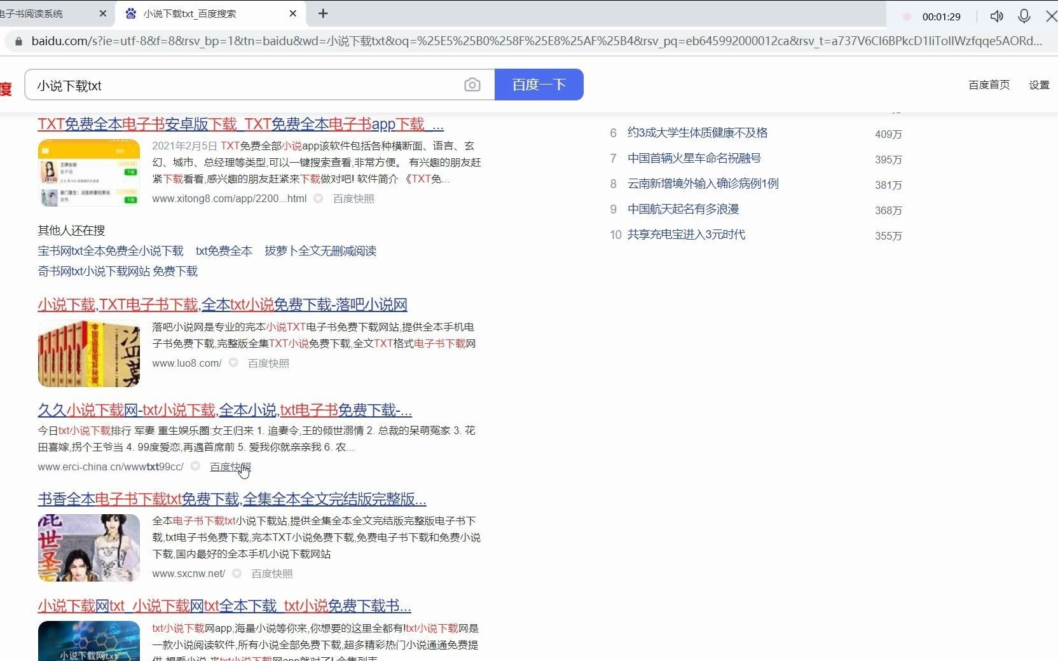Screen dimensions: 1058x661
Task: Click the icon beside www.luo8.com/ URL
Action: (x=233, y=363)
